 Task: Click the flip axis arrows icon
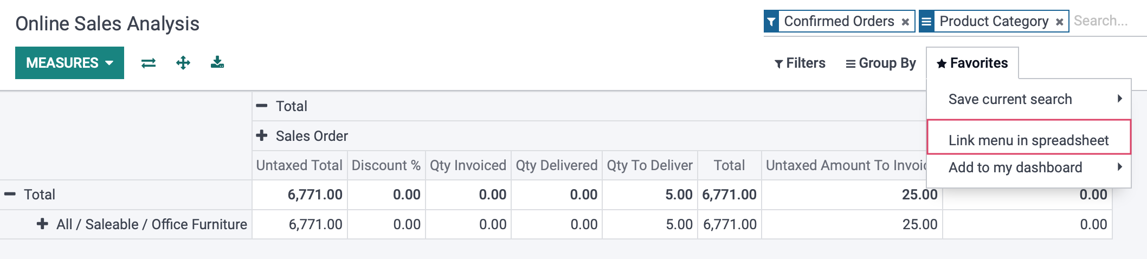click(149, 63)
